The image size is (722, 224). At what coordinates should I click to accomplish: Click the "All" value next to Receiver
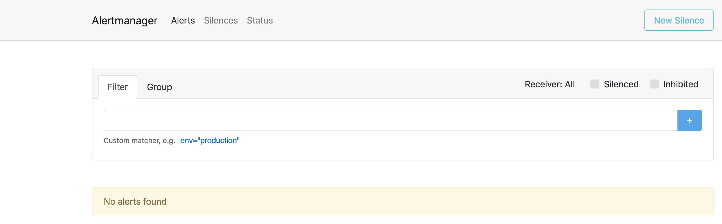pyautogui.click(x=570, y=84)
